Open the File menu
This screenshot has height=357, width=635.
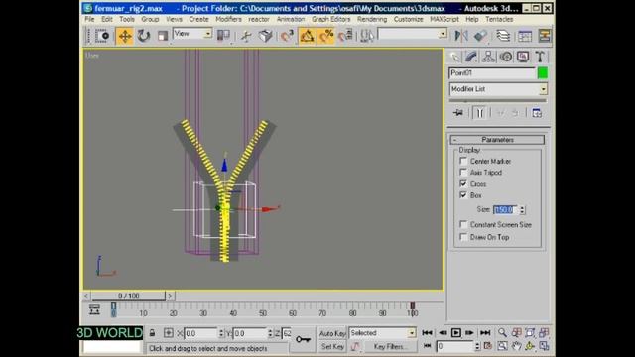click(x=89, y=19)
